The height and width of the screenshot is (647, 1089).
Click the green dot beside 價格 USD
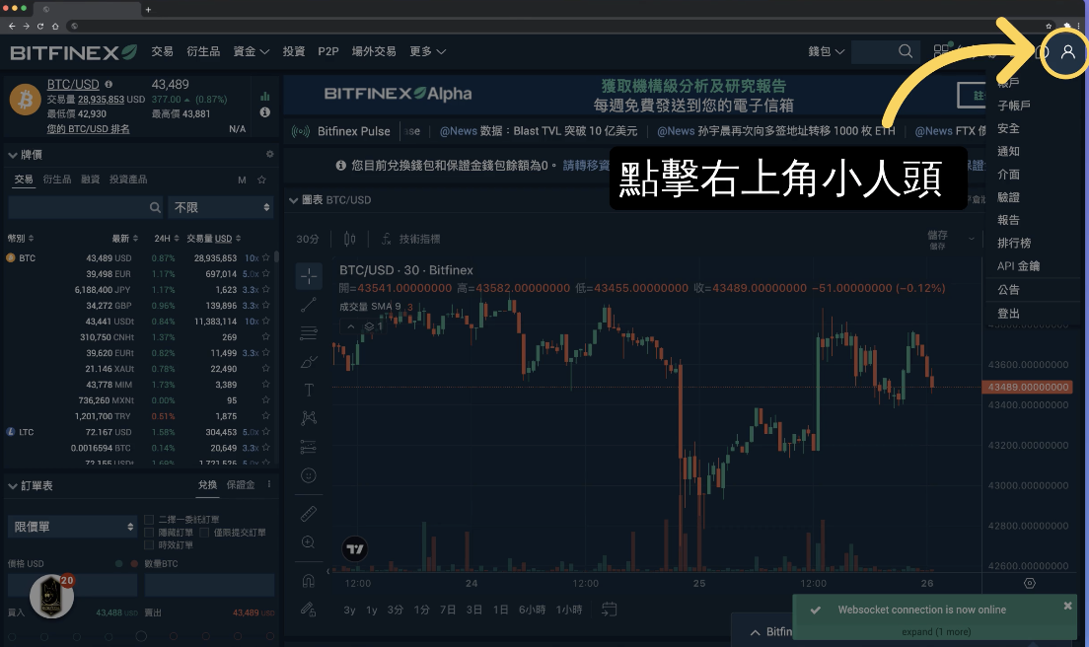[118, 564]
